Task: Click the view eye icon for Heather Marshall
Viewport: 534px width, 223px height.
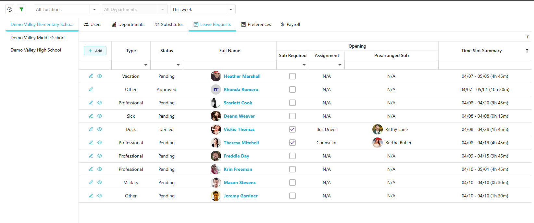Action: (100, 76)
